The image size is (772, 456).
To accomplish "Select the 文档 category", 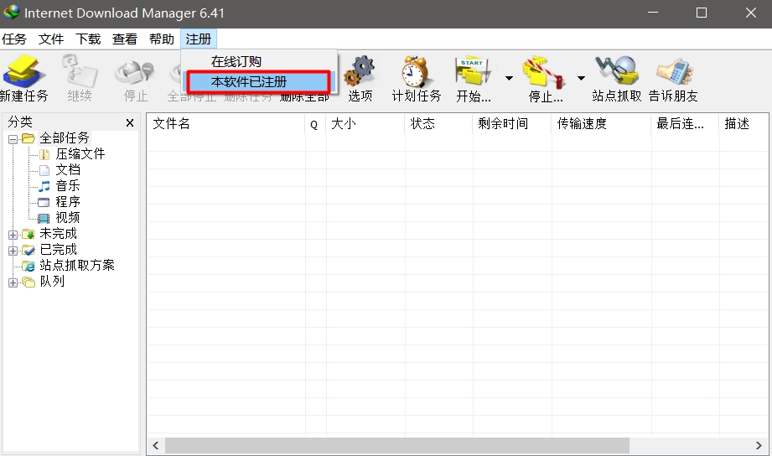I will click(68, 170).
